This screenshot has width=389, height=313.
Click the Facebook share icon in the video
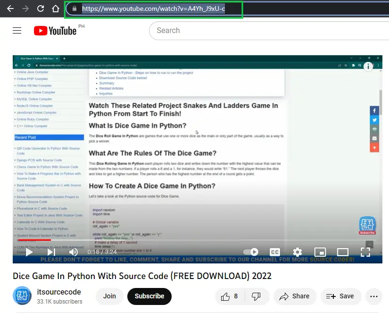coord(374,111)
